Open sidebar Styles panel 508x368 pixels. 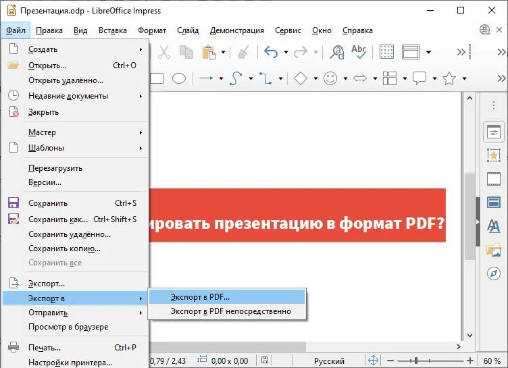494,226
